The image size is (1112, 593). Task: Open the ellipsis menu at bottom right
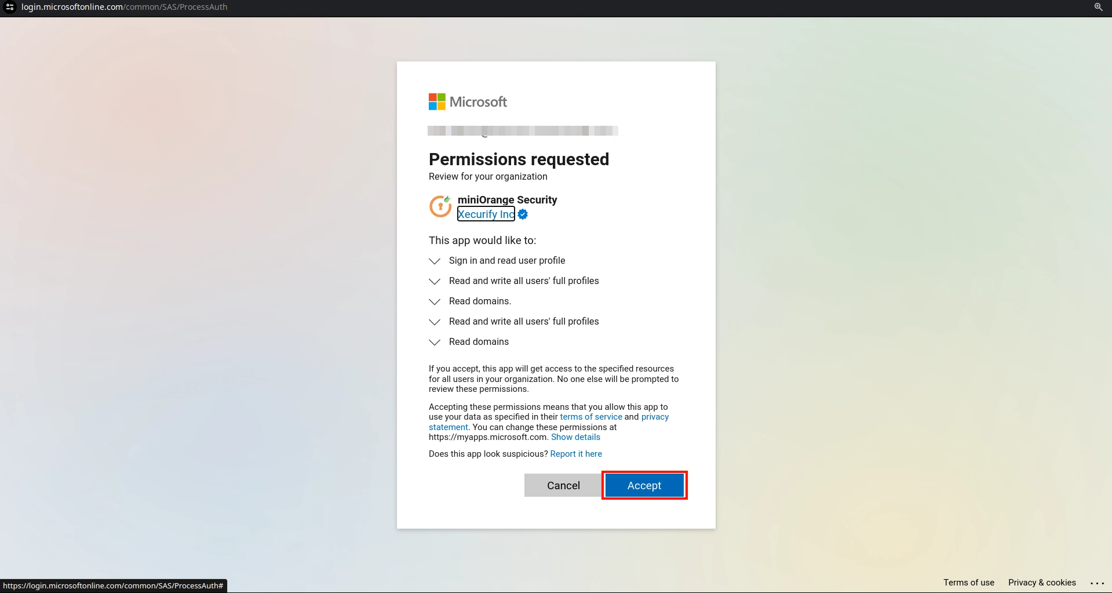1096,583
